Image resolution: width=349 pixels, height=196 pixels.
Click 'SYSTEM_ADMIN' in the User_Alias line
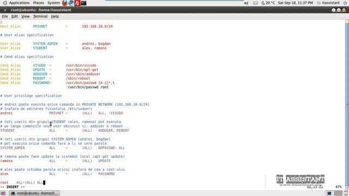coord(45,44)
